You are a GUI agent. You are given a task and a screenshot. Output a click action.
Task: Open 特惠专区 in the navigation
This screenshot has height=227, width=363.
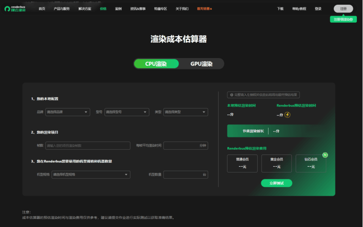point(161,9)
